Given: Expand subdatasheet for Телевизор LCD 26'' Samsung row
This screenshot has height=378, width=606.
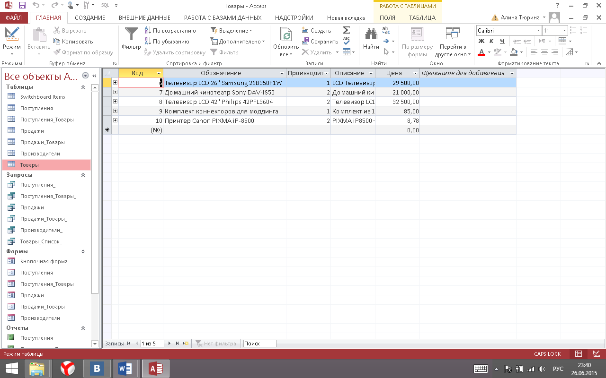Looking at the screenshot, I should [115, 83].
